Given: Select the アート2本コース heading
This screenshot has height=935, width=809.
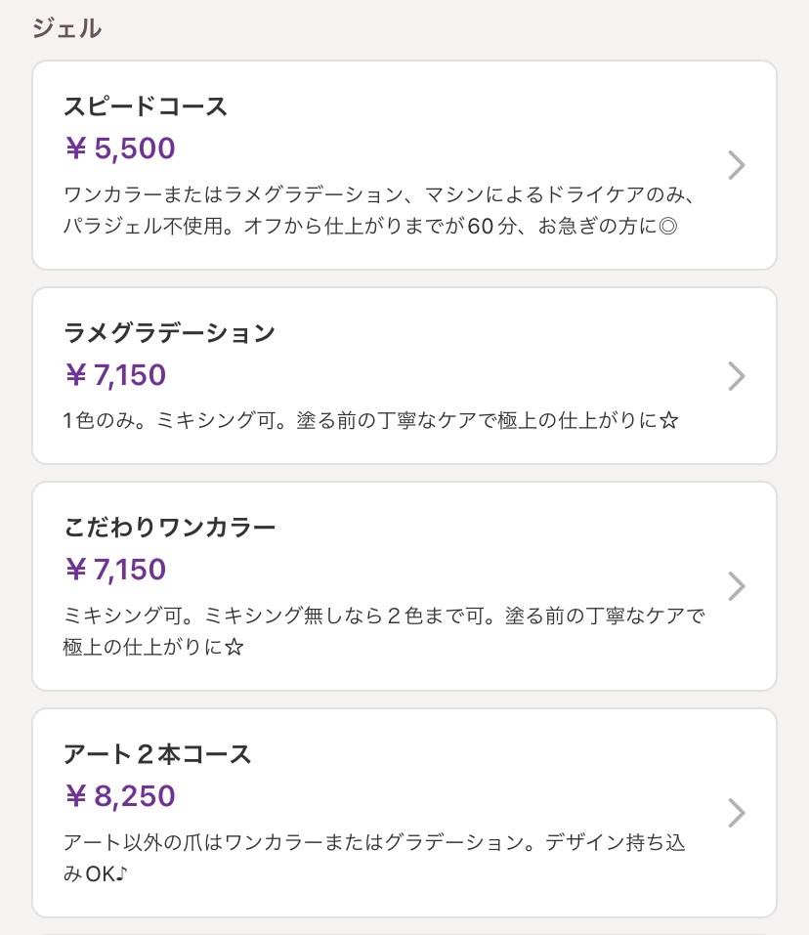Looking at the screenshot, I should [x=157, y=754].
